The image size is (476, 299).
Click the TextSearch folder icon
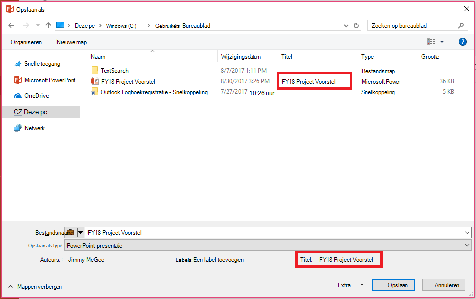(95, 71)
